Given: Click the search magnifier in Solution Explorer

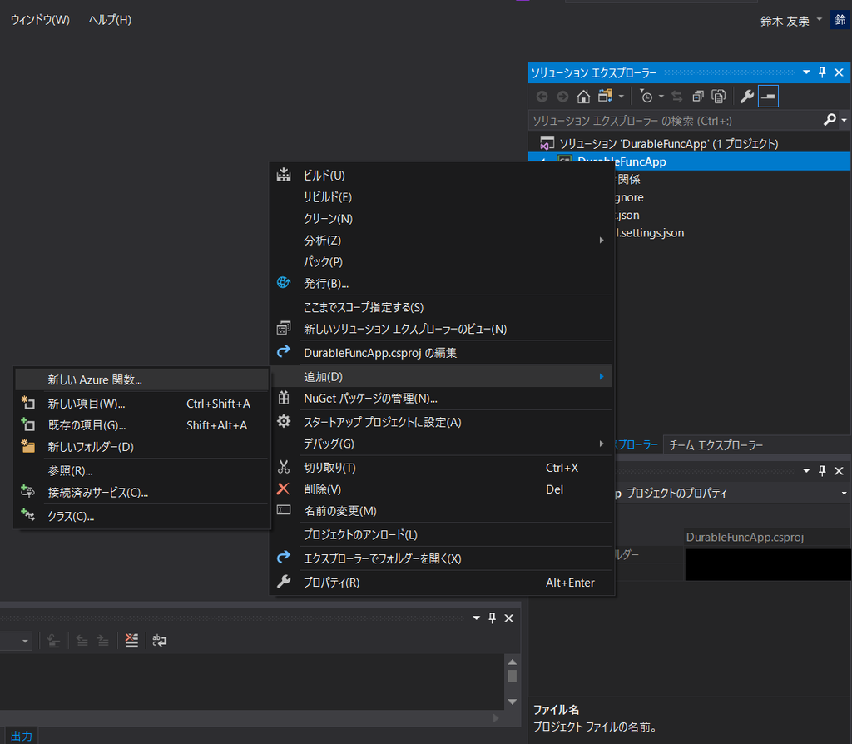Looking at the screenshot, I should pyautogui.click(x=830, y=120).
